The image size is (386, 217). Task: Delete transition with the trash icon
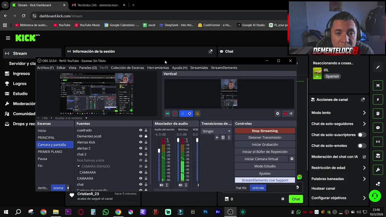point(223,137)
